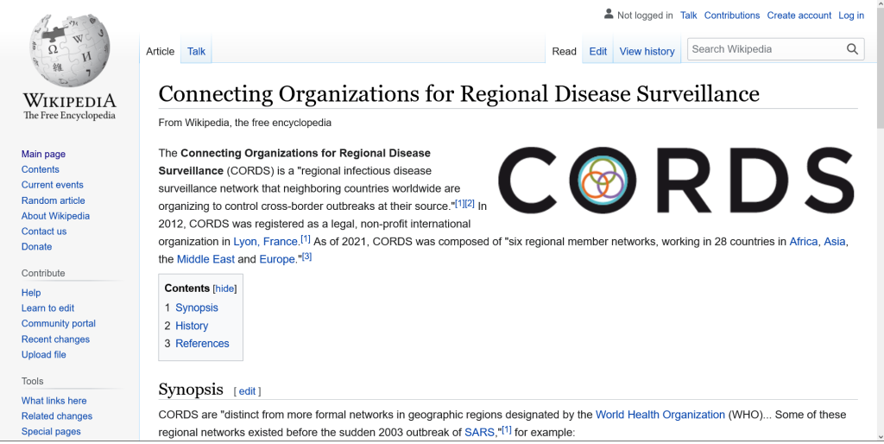Open Contributions link
This screenshot has height=444, width=884.
pyautogui.click(x=732, y=16)
